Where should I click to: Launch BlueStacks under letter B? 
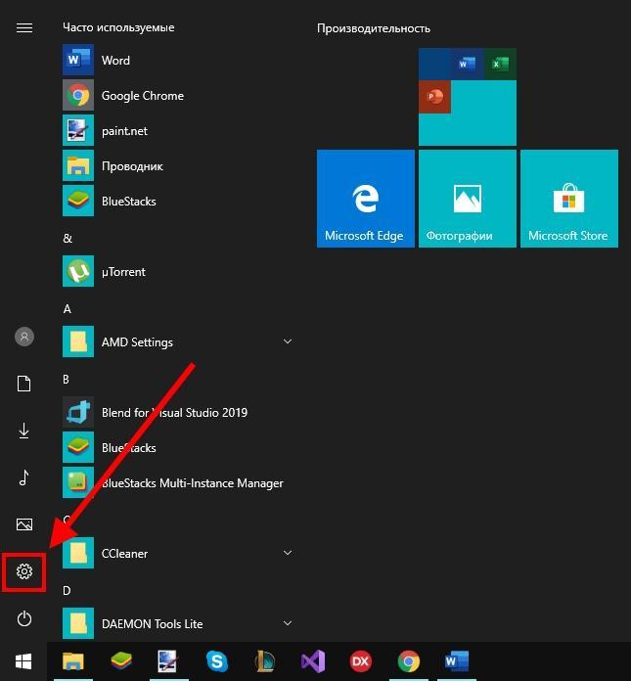180,447
